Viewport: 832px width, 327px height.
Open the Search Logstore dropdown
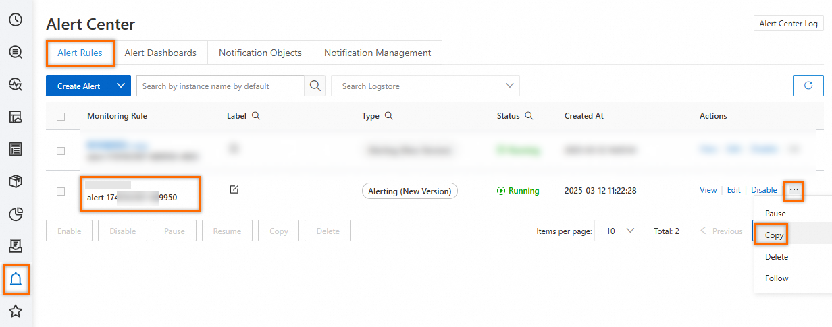(425, 86)
